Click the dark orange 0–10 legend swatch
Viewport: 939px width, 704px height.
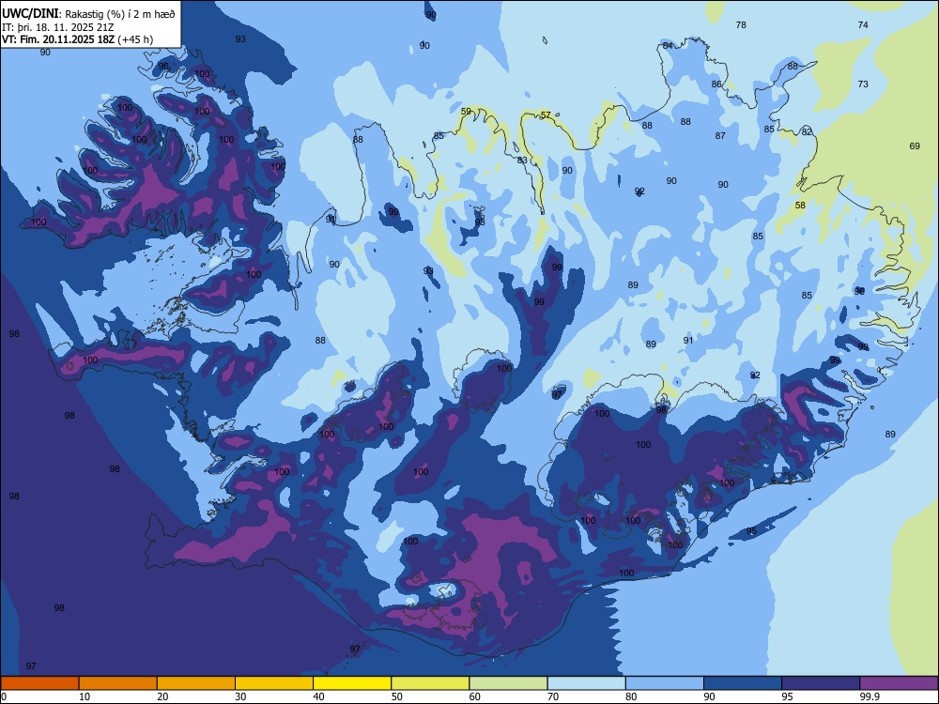pos(39,683)
